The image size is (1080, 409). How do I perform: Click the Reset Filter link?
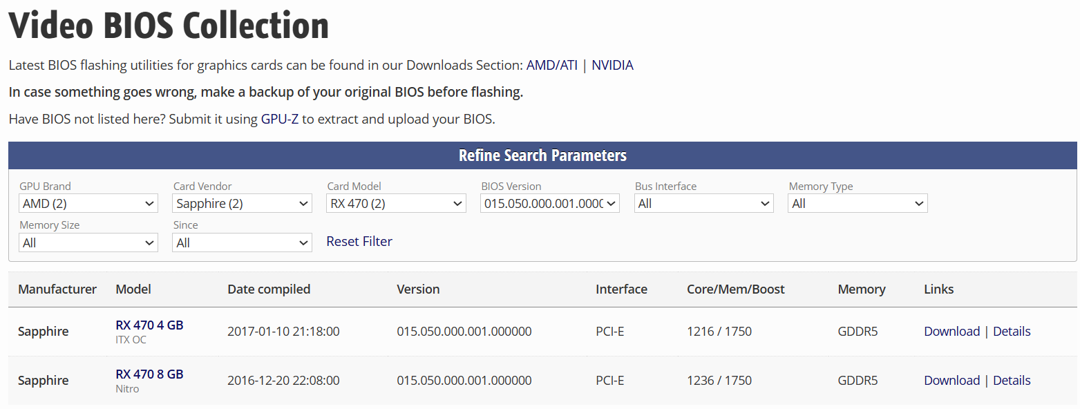tap(359, 241)
